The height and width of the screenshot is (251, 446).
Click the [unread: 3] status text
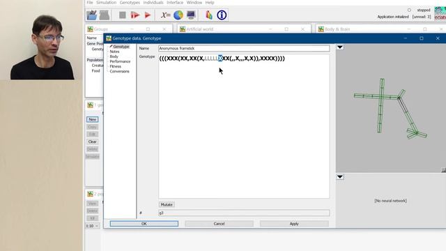(x=422, y=17)
